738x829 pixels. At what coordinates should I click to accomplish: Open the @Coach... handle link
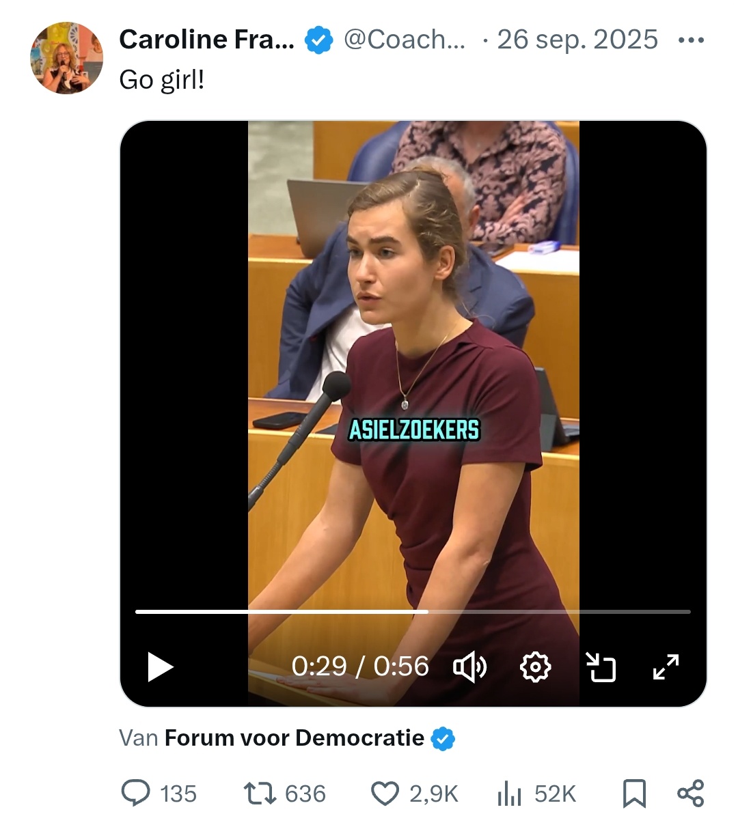point(405,40)
